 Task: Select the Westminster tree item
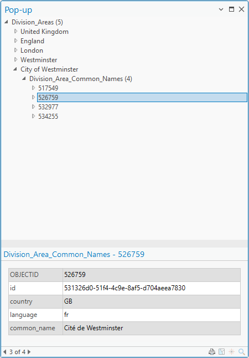[x=39, y=60]
